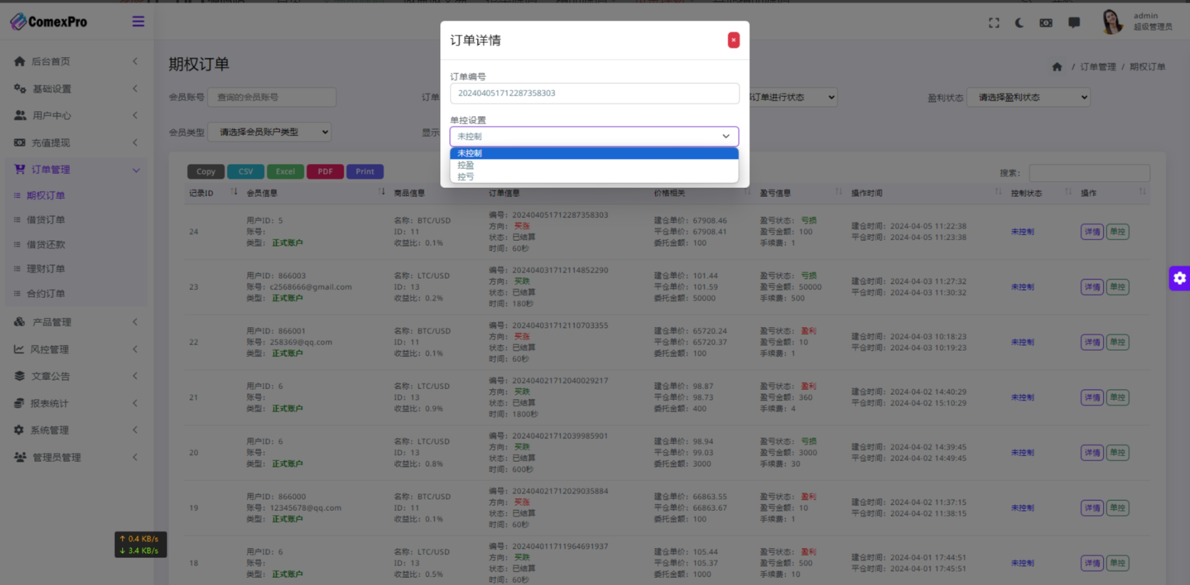Click the admin avatar picture
Screen dimensions: 1190x585
[x=1112, y=22]
